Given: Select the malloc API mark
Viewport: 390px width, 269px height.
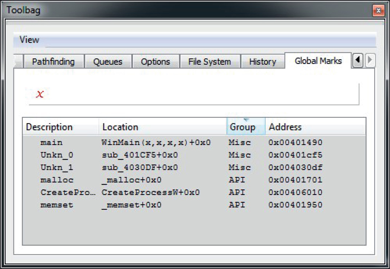Looking at the screenshot, I should pyautogui.click(x=56, y=180).
